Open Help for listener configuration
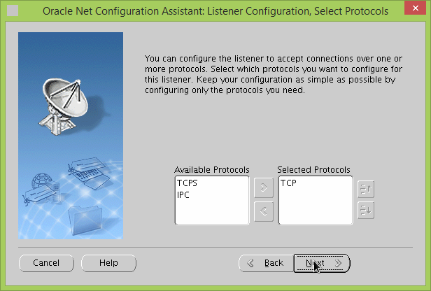Image resolution: width=431 pixels, height=291 pixels. [108, 263]
